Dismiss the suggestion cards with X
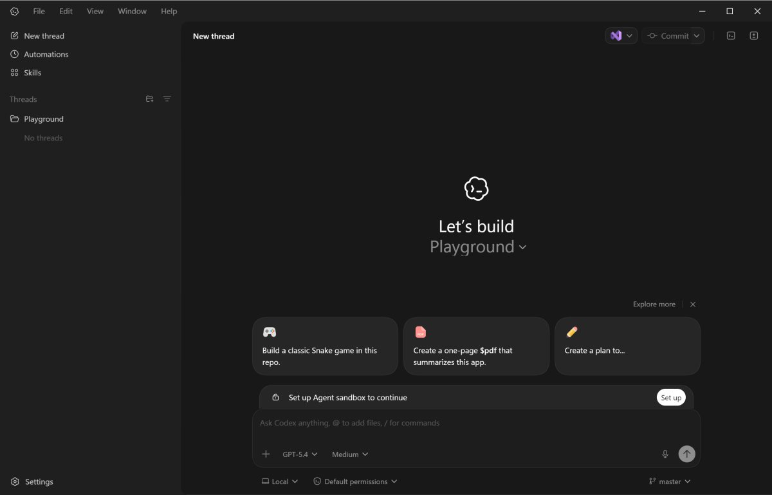This screenshot has height=495, width=772. pos(693,304)
